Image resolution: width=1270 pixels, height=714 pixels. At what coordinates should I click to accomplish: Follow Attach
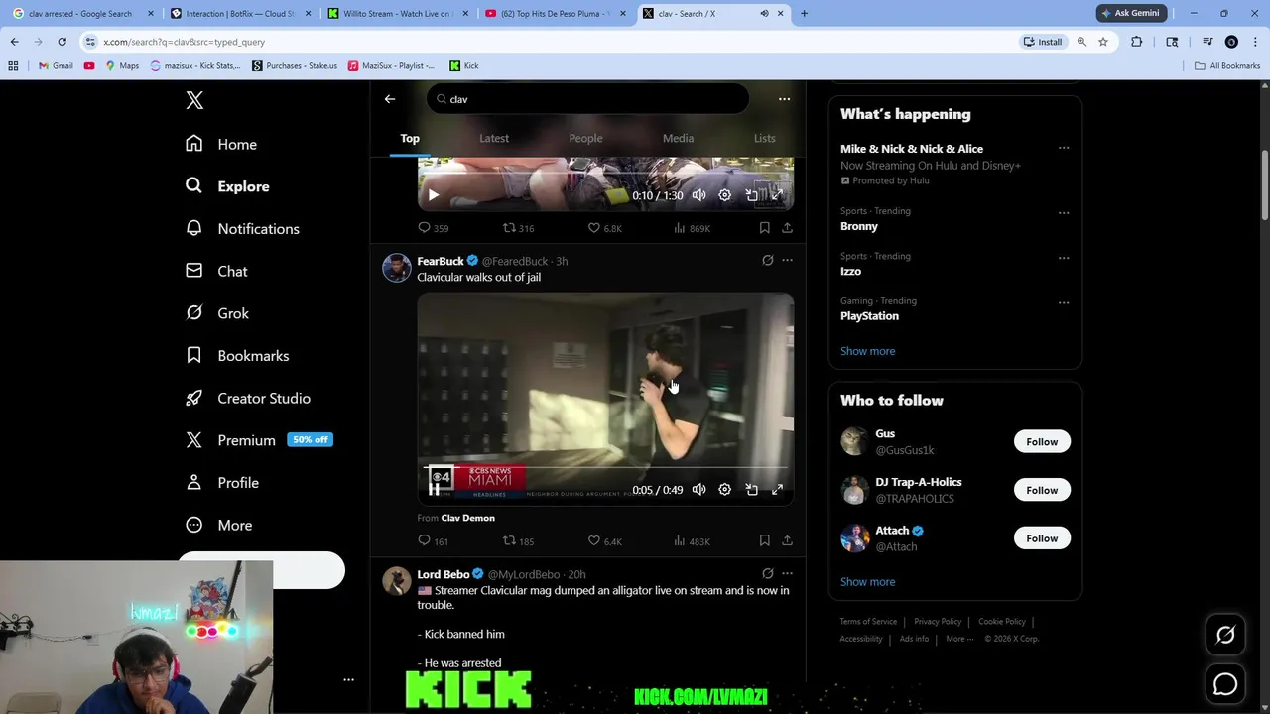1042,538
